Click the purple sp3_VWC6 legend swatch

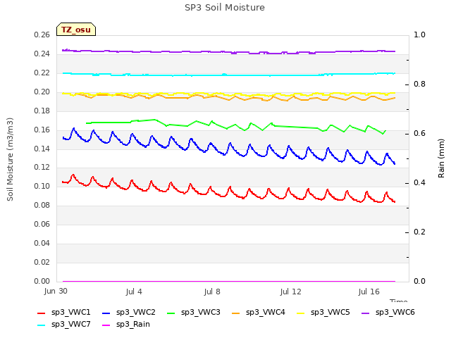[x=365, y=313]
